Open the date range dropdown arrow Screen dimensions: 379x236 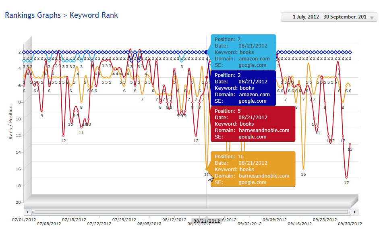(371, 17)
